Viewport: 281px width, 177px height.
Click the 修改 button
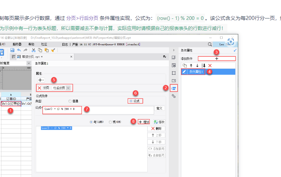(159, 122)
